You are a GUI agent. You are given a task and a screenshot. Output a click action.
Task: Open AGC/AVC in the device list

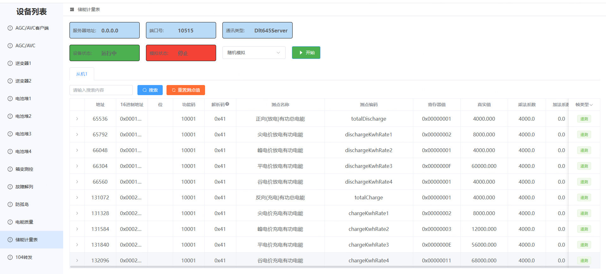pyautogui.click(x=32, y=46)
